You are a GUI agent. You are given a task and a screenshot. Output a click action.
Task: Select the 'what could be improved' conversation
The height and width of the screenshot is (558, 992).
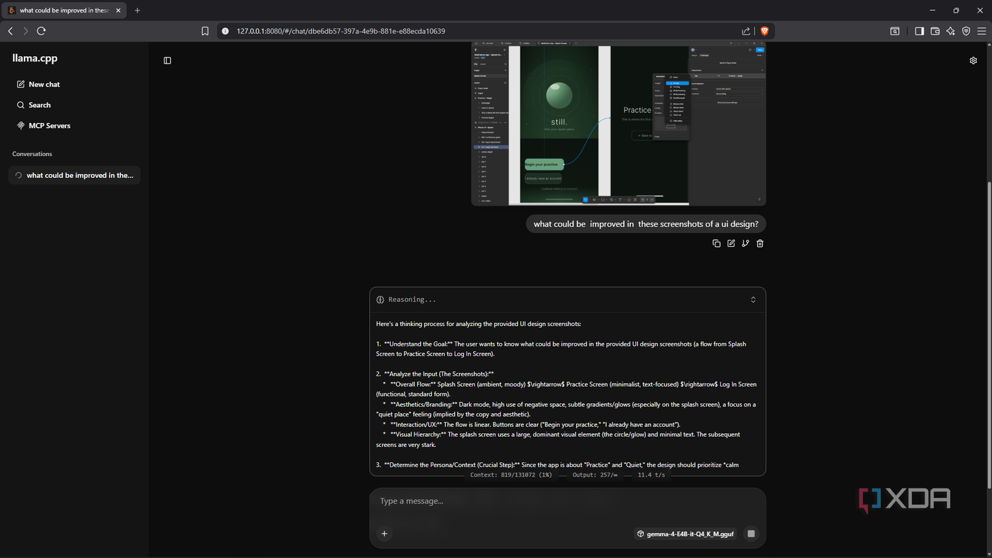(x=75, y=175)
